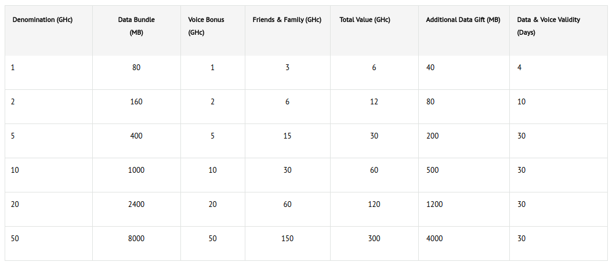Select the 4000 additional data gift cell
This screenshot has height=269, width=616.
pos(434,239)
